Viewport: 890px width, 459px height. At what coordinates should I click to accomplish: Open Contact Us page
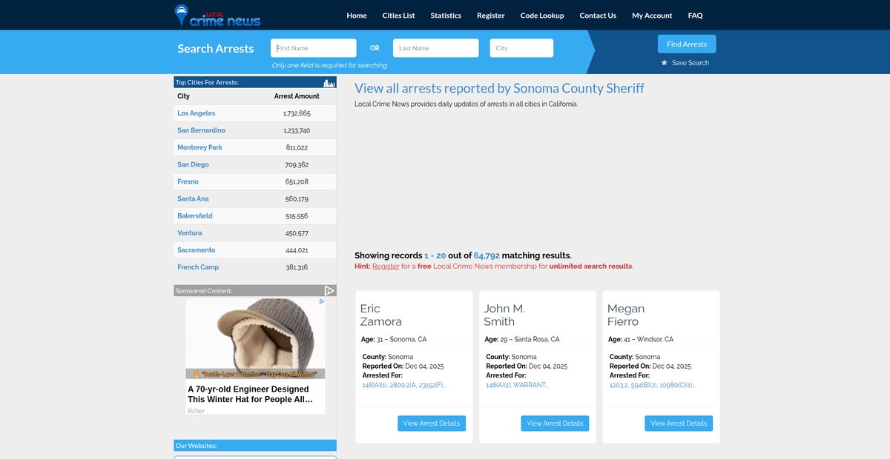coord(598,16)
